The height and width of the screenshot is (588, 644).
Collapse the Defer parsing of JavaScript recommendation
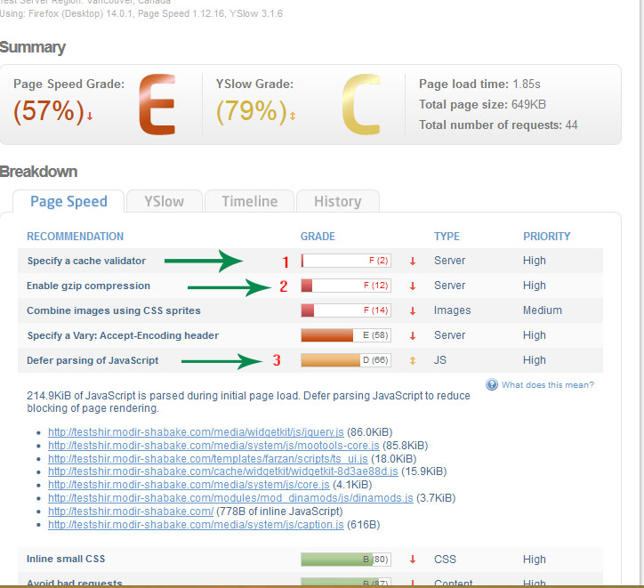[93, 361]
